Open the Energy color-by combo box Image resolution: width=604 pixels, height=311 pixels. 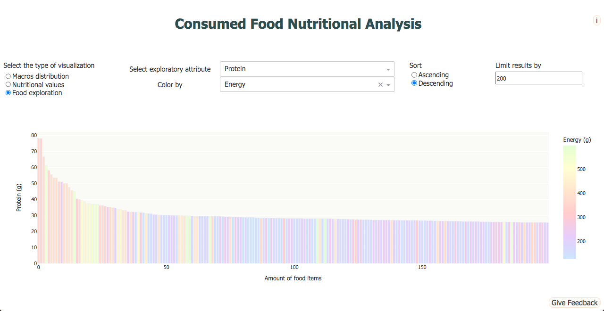tap(307, 84)
